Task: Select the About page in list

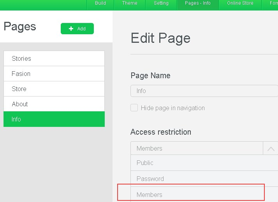Action: pos(54,104)
